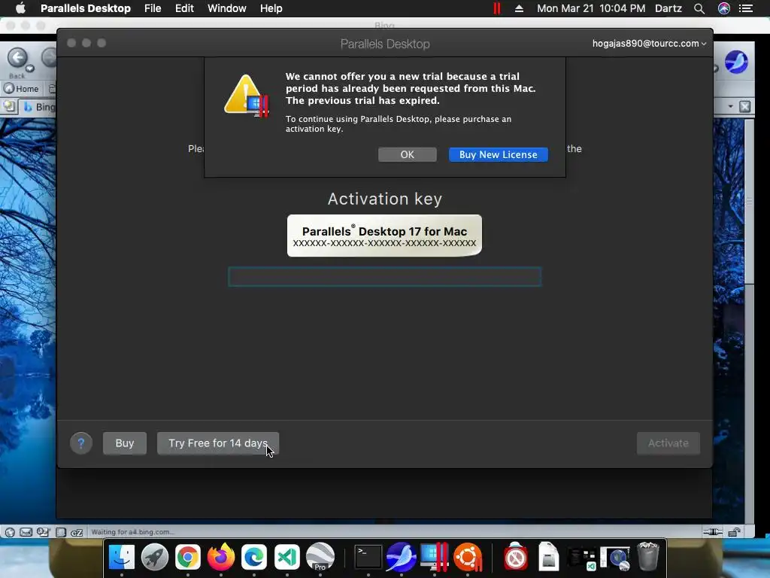Screen dimensions: 770x578
Task: Open Finder from the Dock
Action: (x=121, y=558)
